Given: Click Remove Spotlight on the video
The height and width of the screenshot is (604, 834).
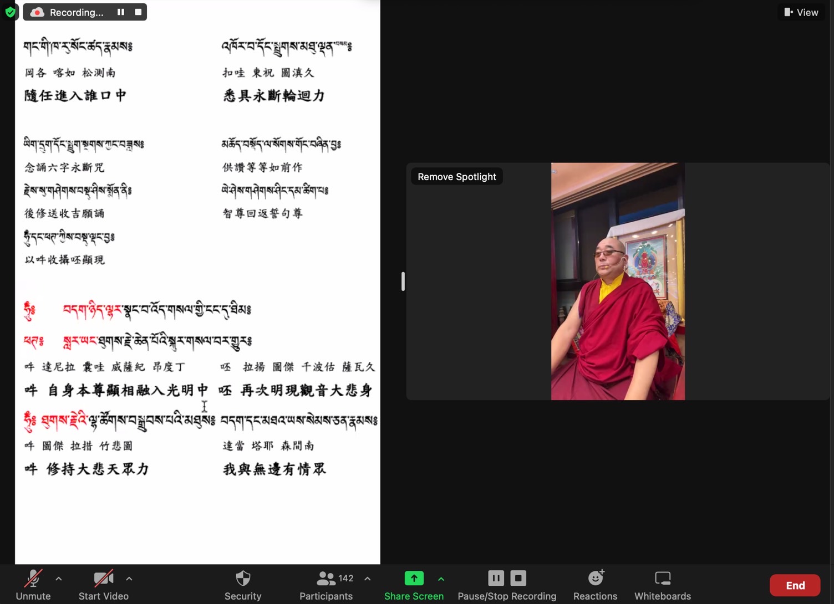Looking at the screenshot, I should [457, 177].
